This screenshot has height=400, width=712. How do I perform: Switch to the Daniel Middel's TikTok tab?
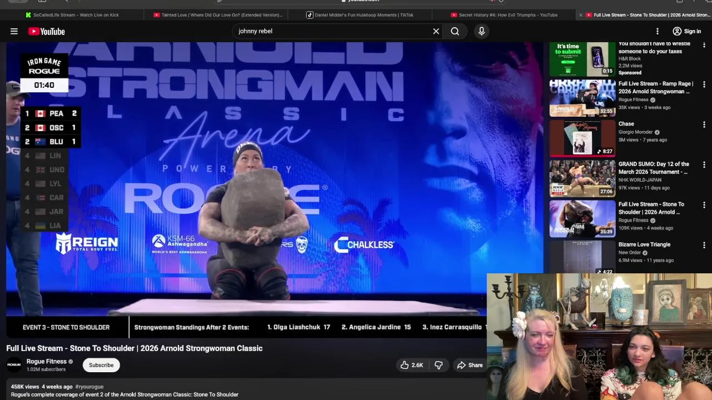point(360,15)
